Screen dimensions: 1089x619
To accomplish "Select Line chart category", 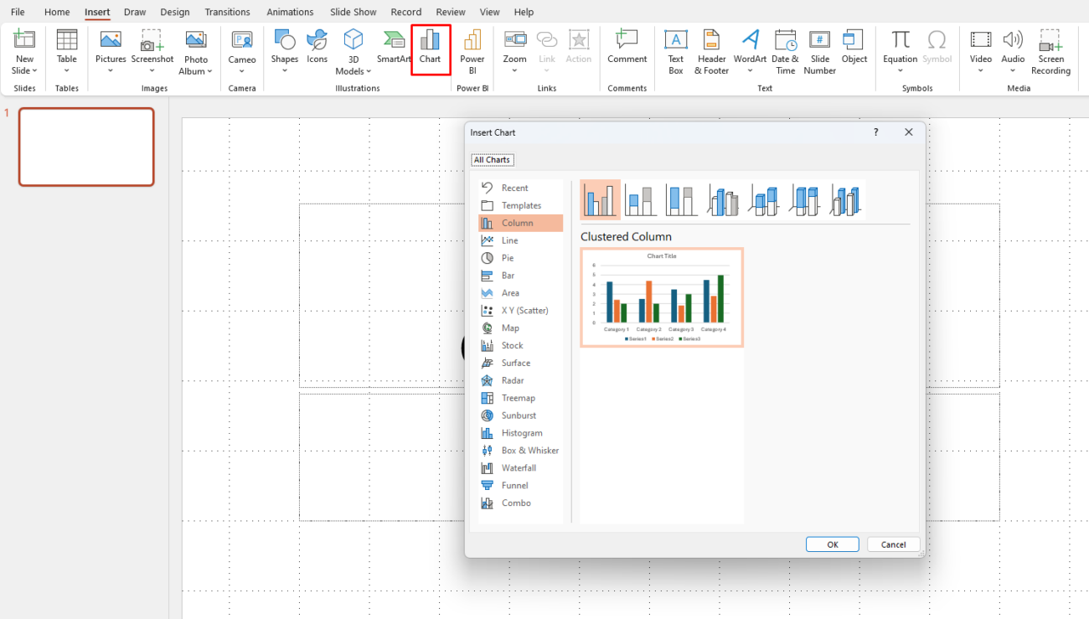I will (520, 240).
